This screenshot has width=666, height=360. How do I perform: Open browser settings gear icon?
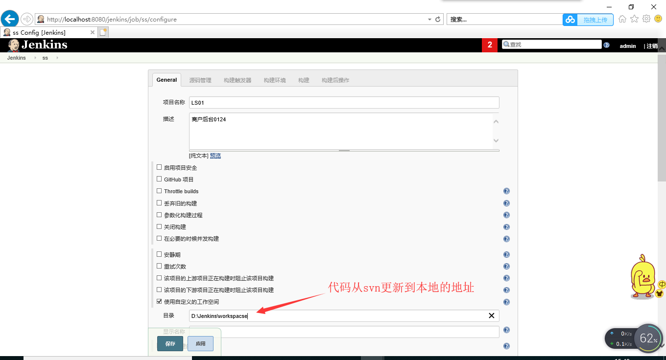coord(646,19)
